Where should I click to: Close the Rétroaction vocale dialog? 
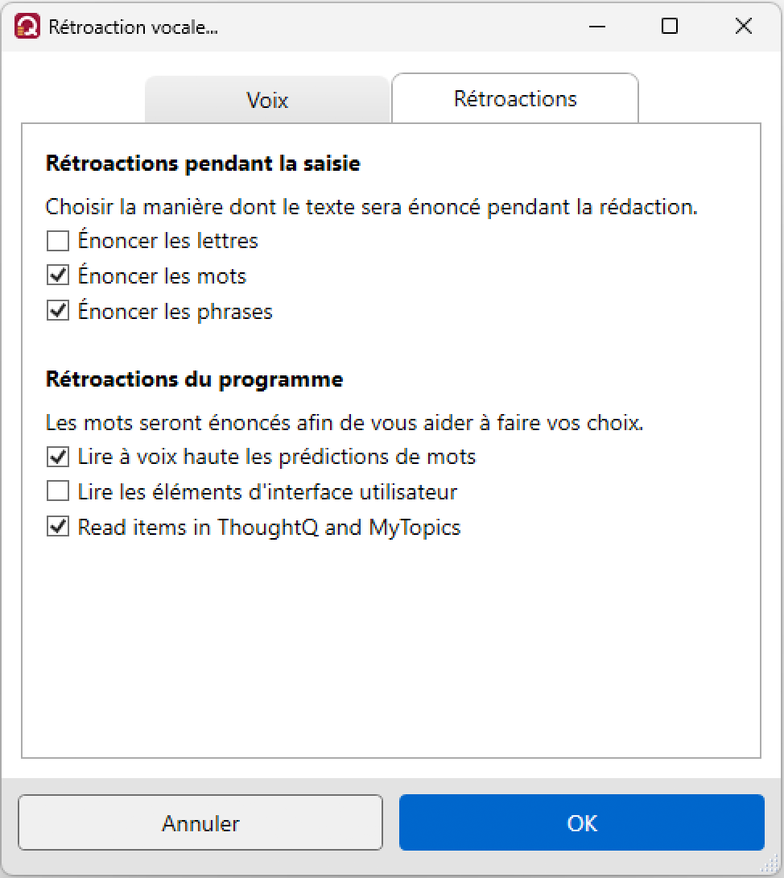[x=744, y=27]
